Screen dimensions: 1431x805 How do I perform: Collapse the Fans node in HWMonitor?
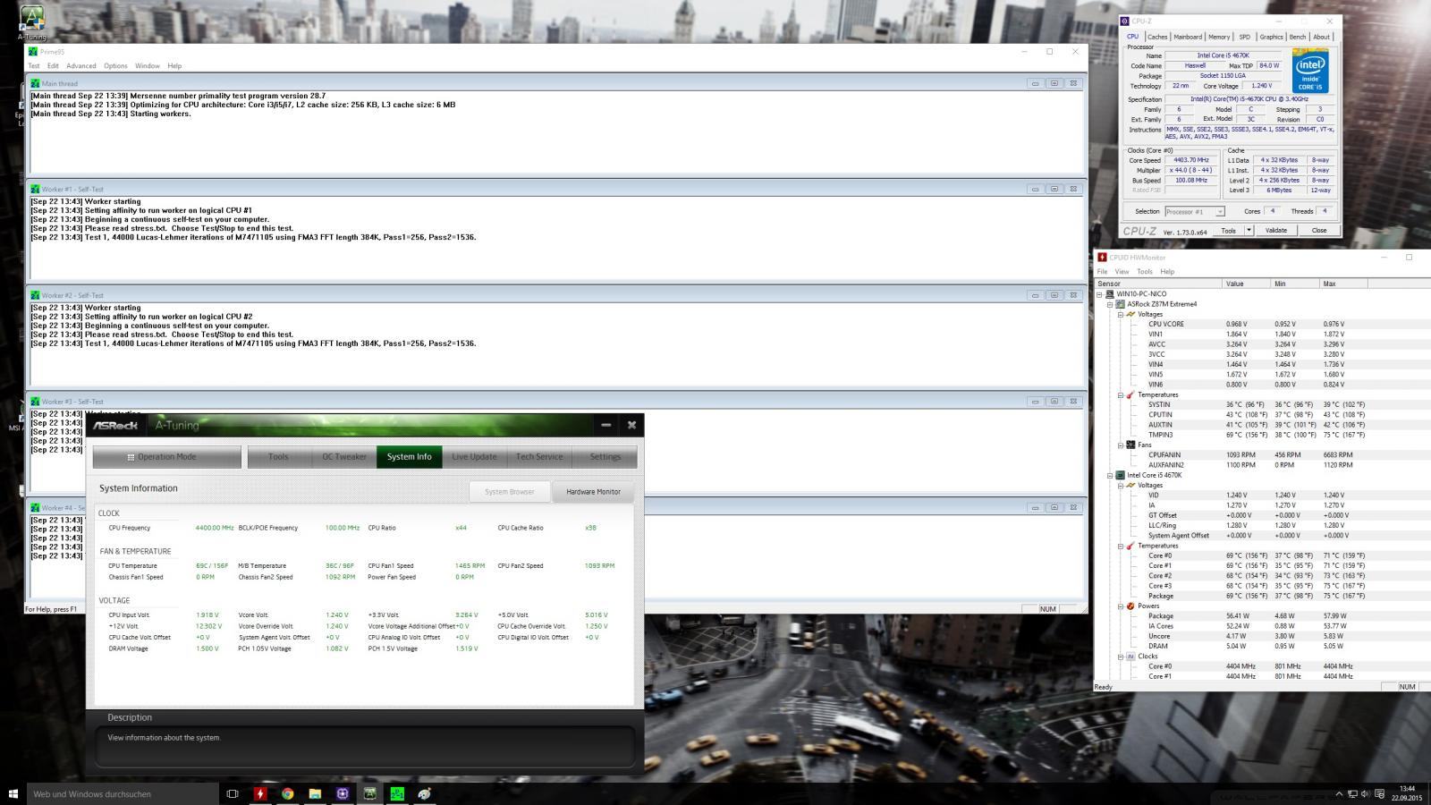coord(1120,445)
